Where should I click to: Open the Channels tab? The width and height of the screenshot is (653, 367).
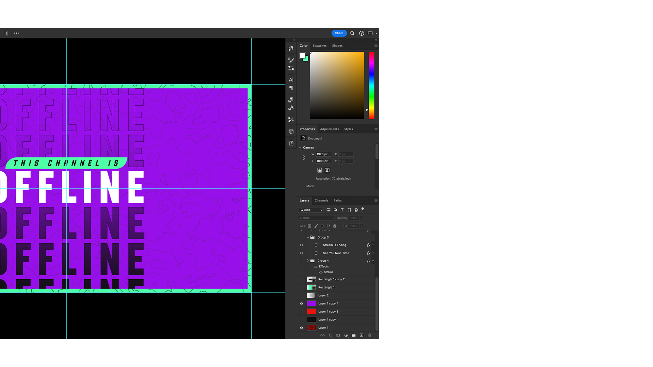point(321,200)
